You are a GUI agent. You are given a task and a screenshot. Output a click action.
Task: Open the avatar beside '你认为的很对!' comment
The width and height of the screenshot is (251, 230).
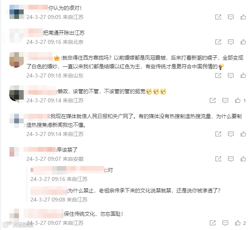tap(17, 12)
